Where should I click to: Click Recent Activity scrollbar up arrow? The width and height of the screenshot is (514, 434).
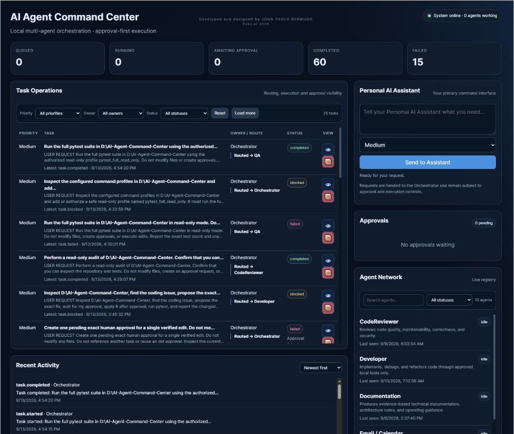pos(339,382)
